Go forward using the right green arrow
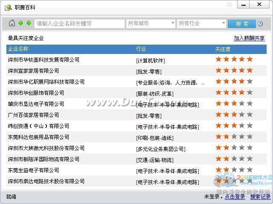 pos(29,23)
